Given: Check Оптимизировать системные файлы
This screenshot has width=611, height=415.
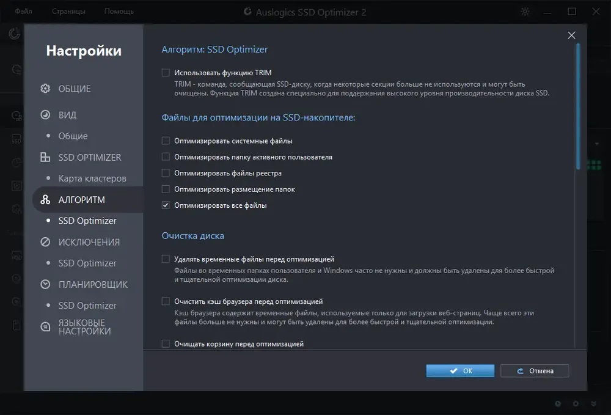Looking at the screenshot, I should [166, 141].
